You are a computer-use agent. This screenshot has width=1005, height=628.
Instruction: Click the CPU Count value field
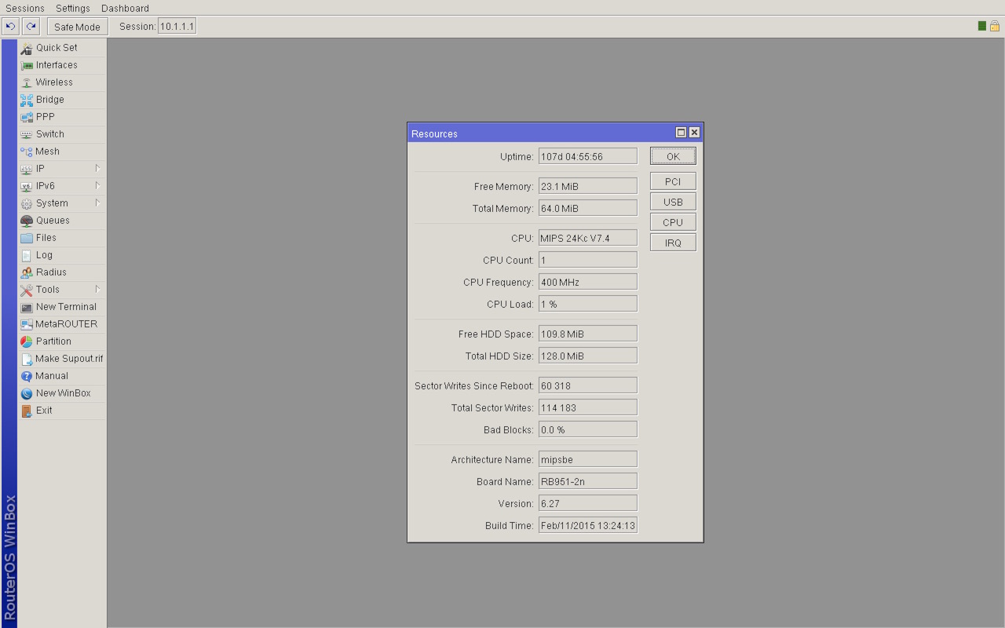pos(588,260)
